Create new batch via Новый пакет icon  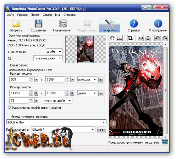point(63,26)
